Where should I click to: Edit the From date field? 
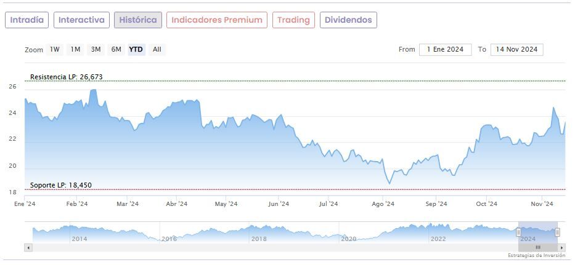pyautogui.click(x=445, y=49)
